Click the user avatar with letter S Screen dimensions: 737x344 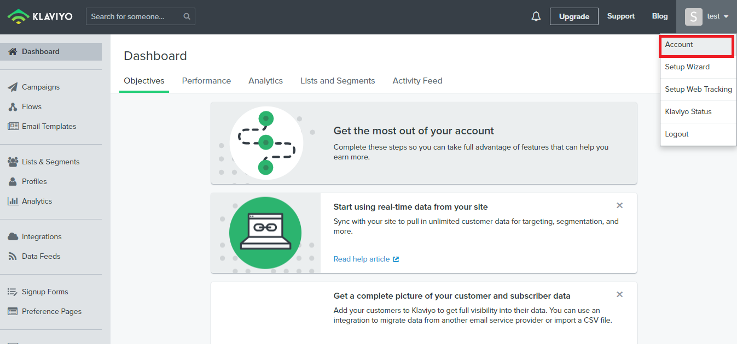(693, 16)
